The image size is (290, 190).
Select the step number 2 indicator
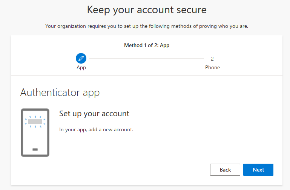point(212,59)
